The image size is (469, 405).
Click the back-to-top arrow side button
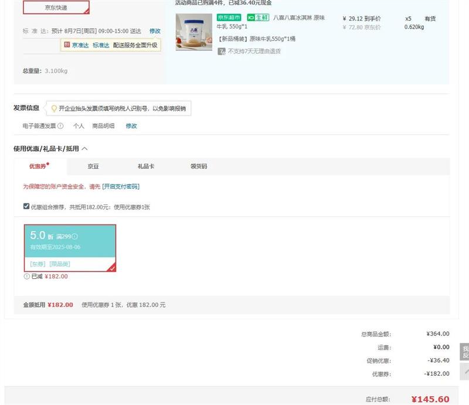[x=464, y=372]
